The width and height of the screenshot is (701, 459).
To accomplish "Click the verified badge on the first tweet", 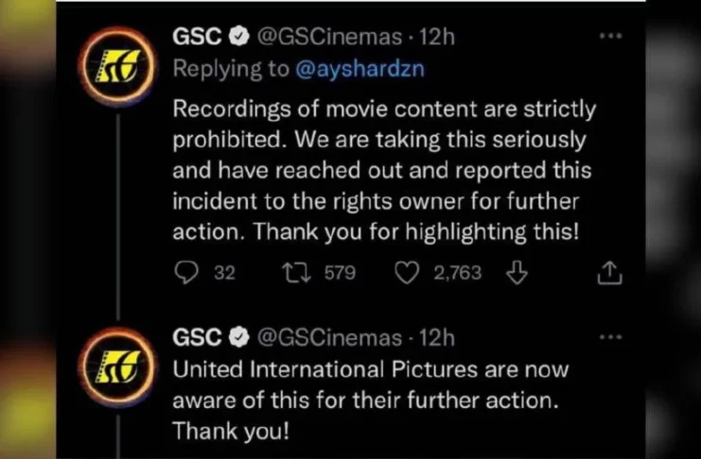I will point(240,37).
